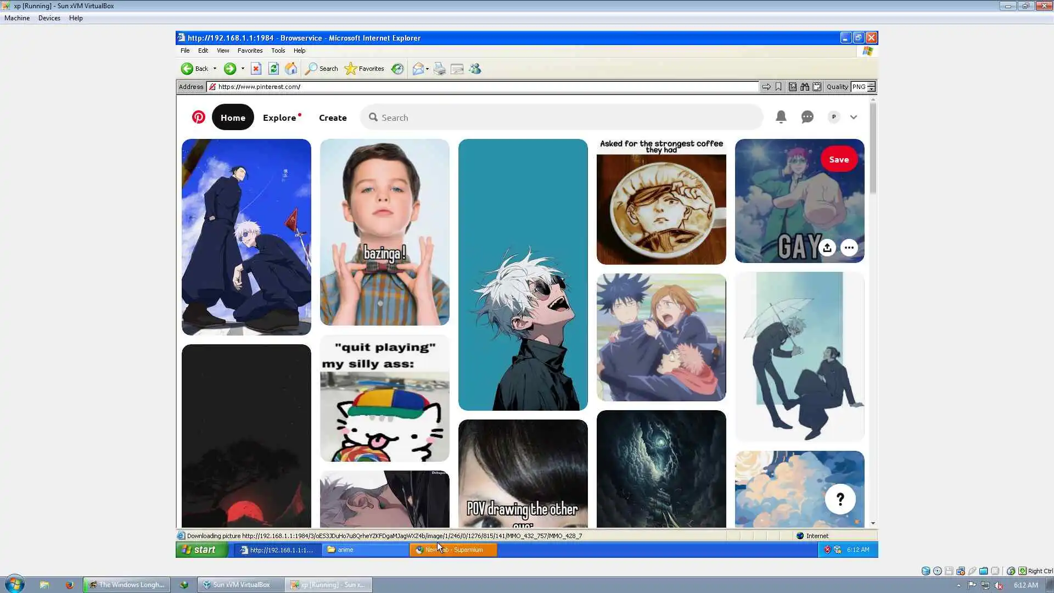This screenshot has width=1054, height=593.
Task: Click the Pinterest logo icon
Action: tap(198, 117)
